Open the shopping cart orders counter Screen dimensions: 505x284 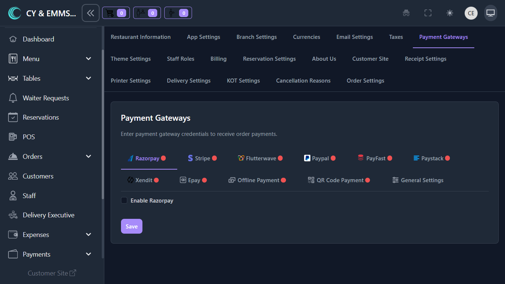click(x=116, y=13)
